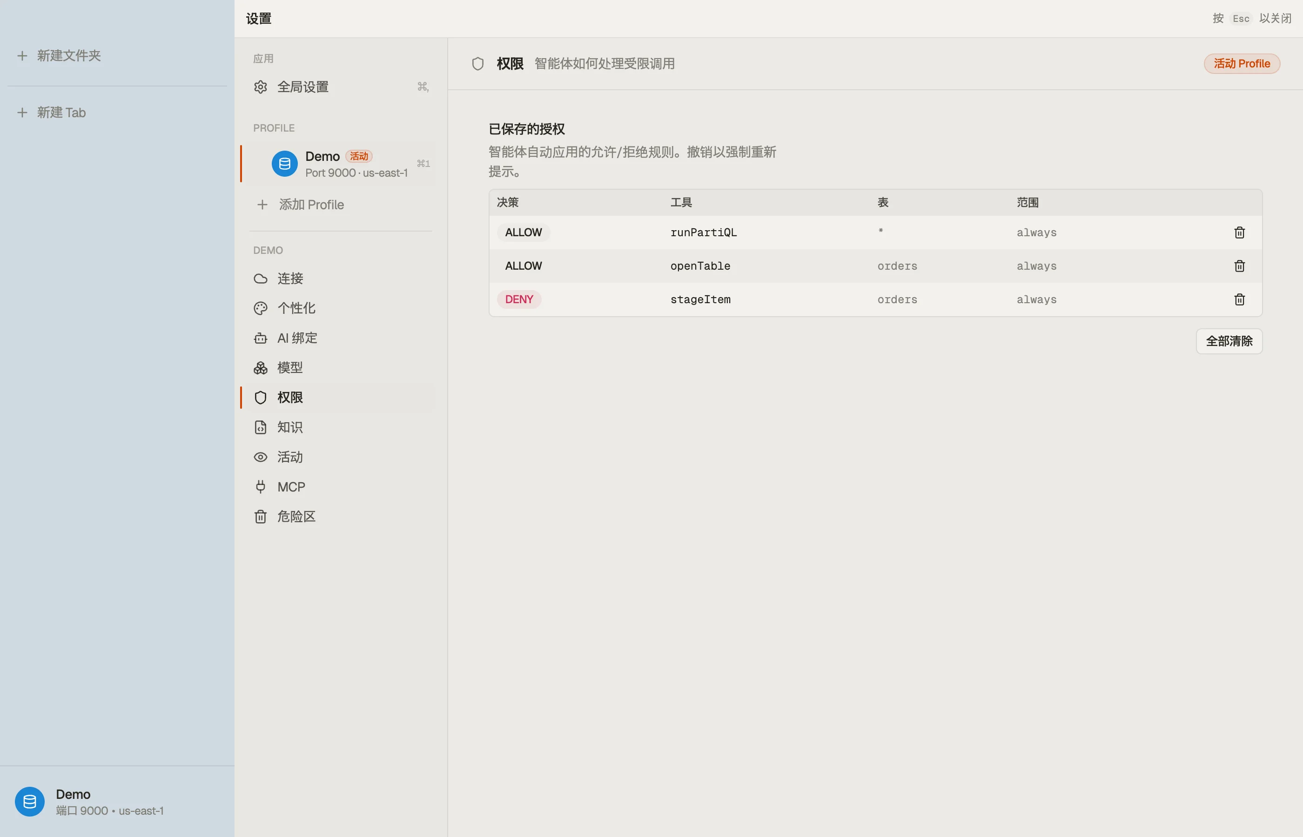Click the ALLOW badge for openTable

click(523, 266)
